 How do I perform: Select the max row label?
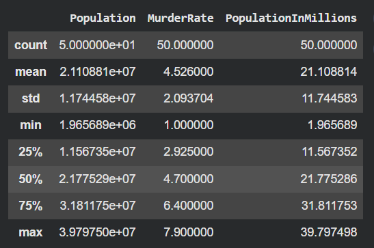point(31,232)
